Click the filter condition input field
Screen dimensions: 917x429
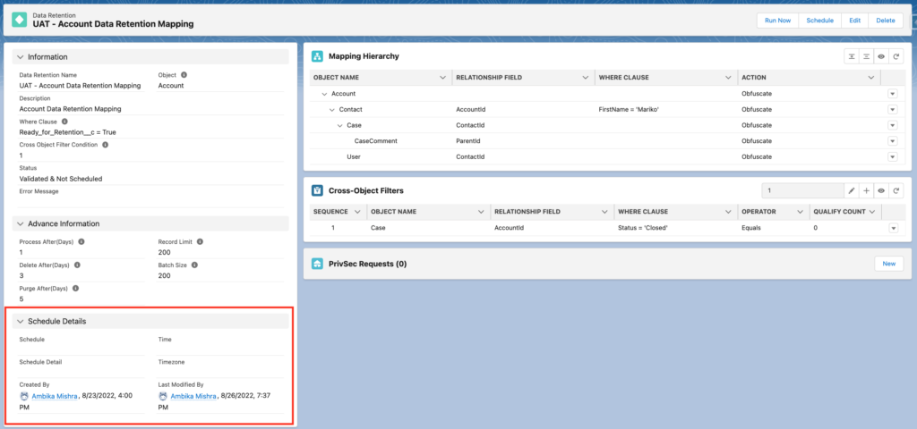click(802, 190)
